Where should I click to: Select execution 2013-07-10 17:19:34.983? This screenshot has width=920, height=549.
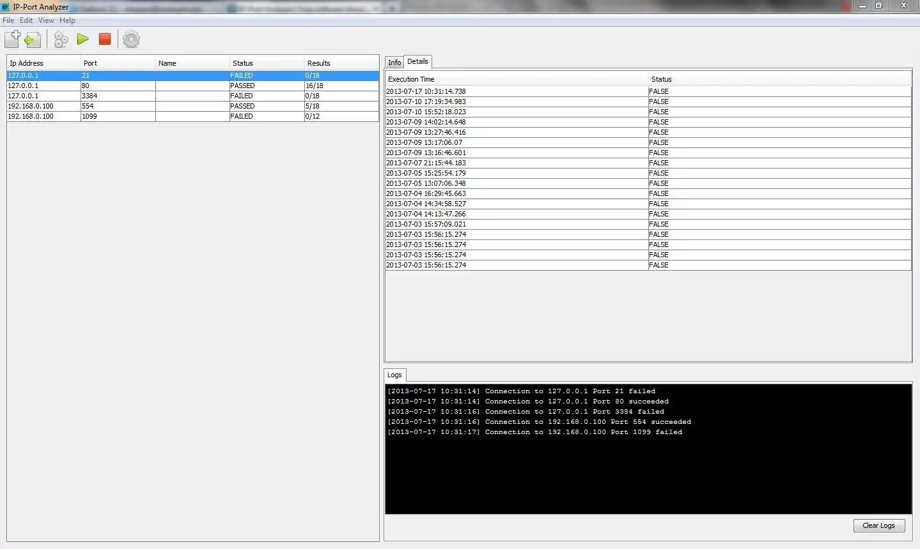(x=648, y=102)
